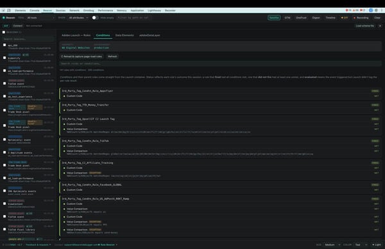
Task: Check the 3 Amplitude events beacon checkbox
Action: coord(4,152)
